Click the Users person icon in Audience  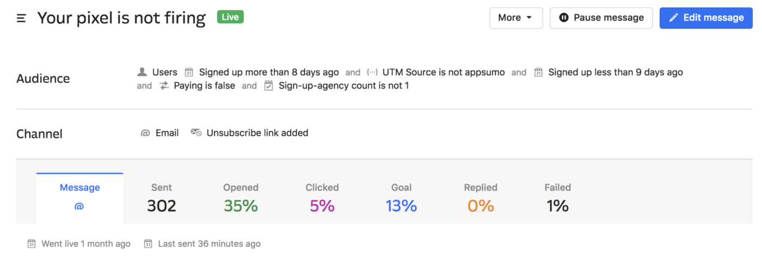(142, 72)
